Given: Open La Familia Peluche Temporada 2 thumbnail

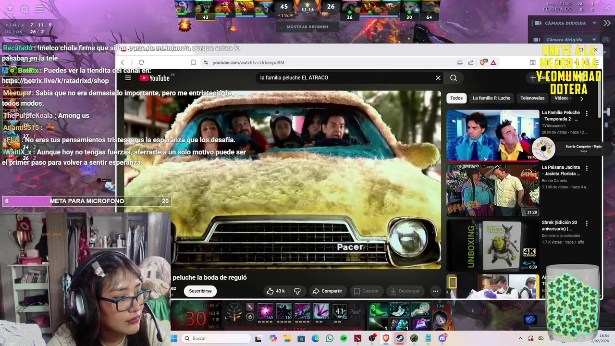Looking at the screenshot, I should pyautogui.click(x=493, y=136).
